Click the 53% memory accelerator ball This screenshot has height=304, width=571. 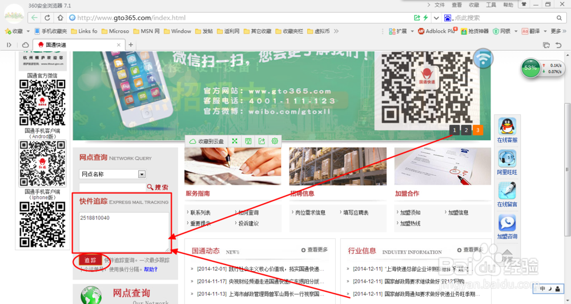click(x=530, y=68)
